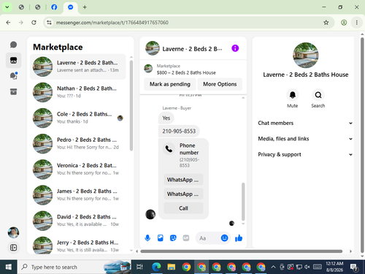Expand Media, files and links section
365x274 pixels.
(x=305, y=139)
